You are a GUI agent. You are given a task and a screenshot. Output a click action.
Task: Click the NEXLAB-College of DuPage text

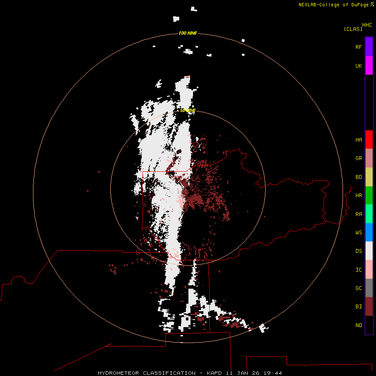(x=333, y=5)
